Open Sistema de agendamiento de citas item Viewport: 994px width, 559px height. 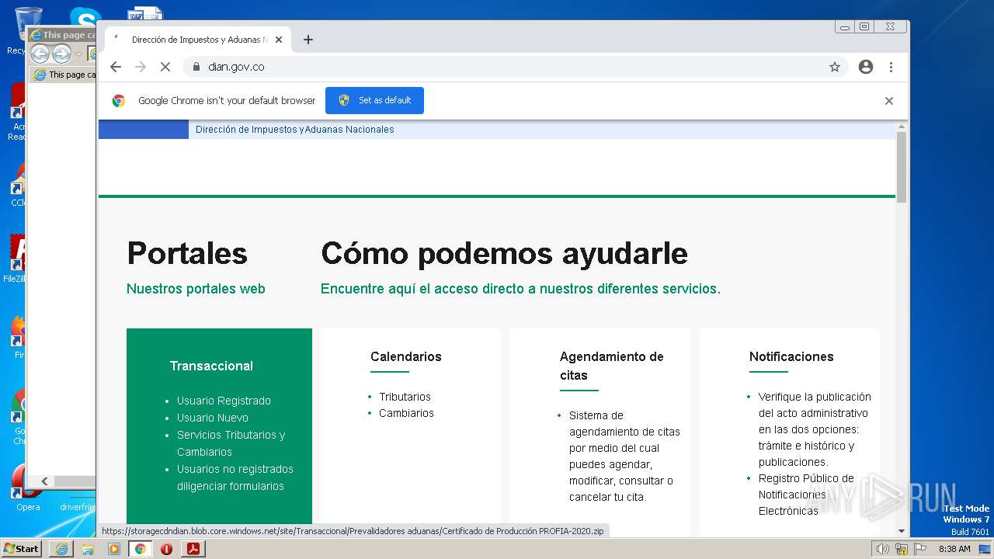(624, 456)
